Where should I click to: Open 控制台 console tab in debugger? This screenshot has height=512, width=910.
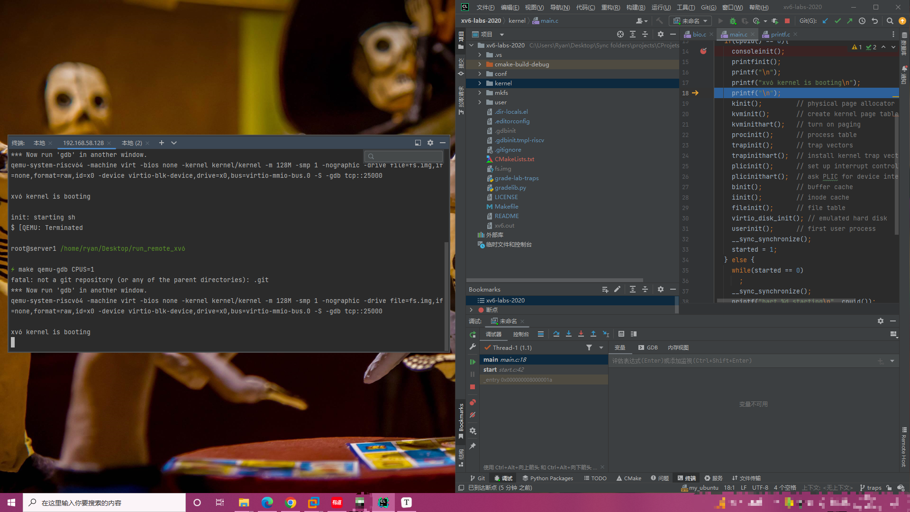click(x=521, y=334)
